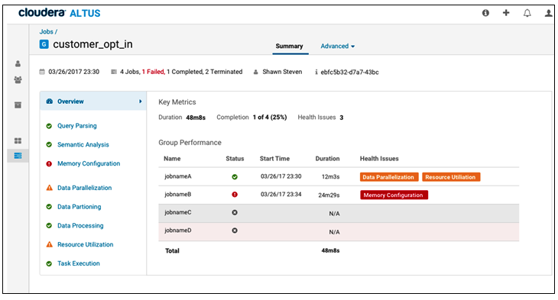
Task: Open the notifications bell icon
Action: point(527,13)
